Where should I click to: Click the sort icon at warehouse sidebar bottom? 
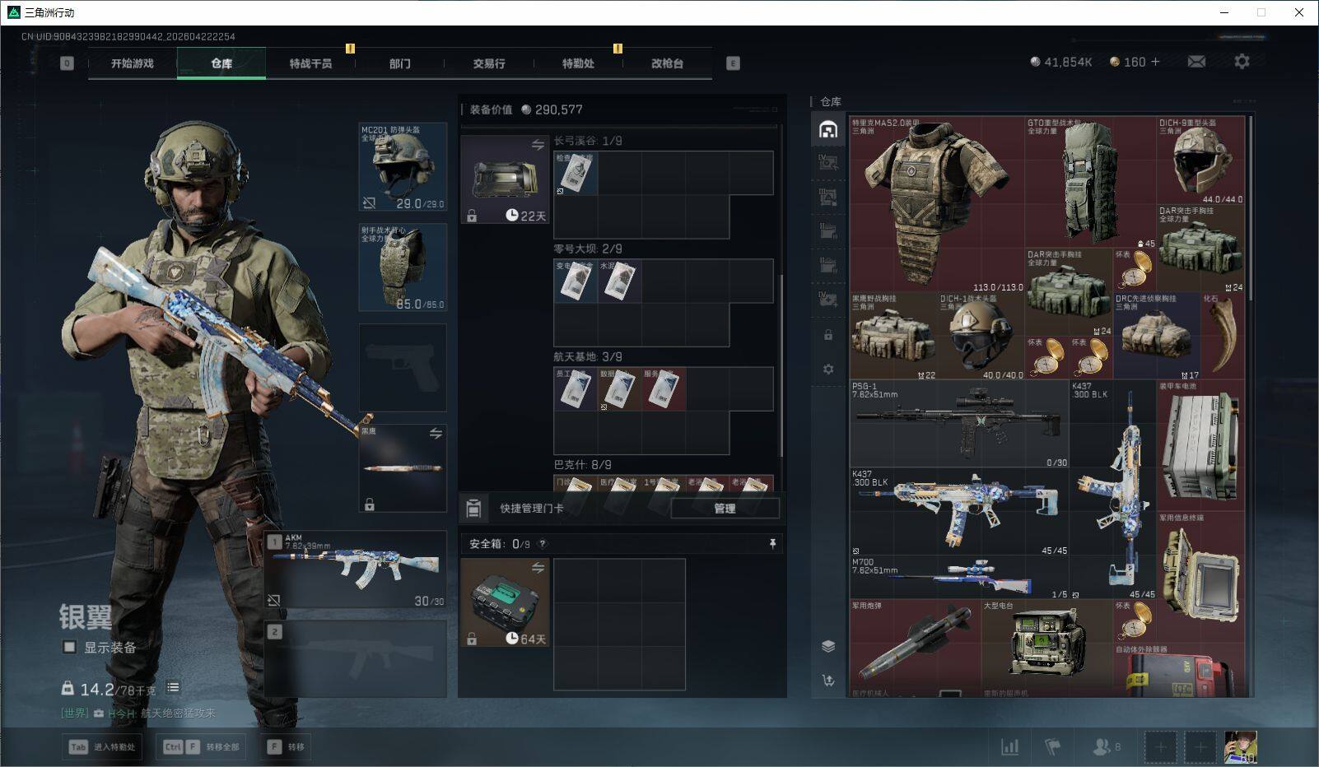point(828,680)
